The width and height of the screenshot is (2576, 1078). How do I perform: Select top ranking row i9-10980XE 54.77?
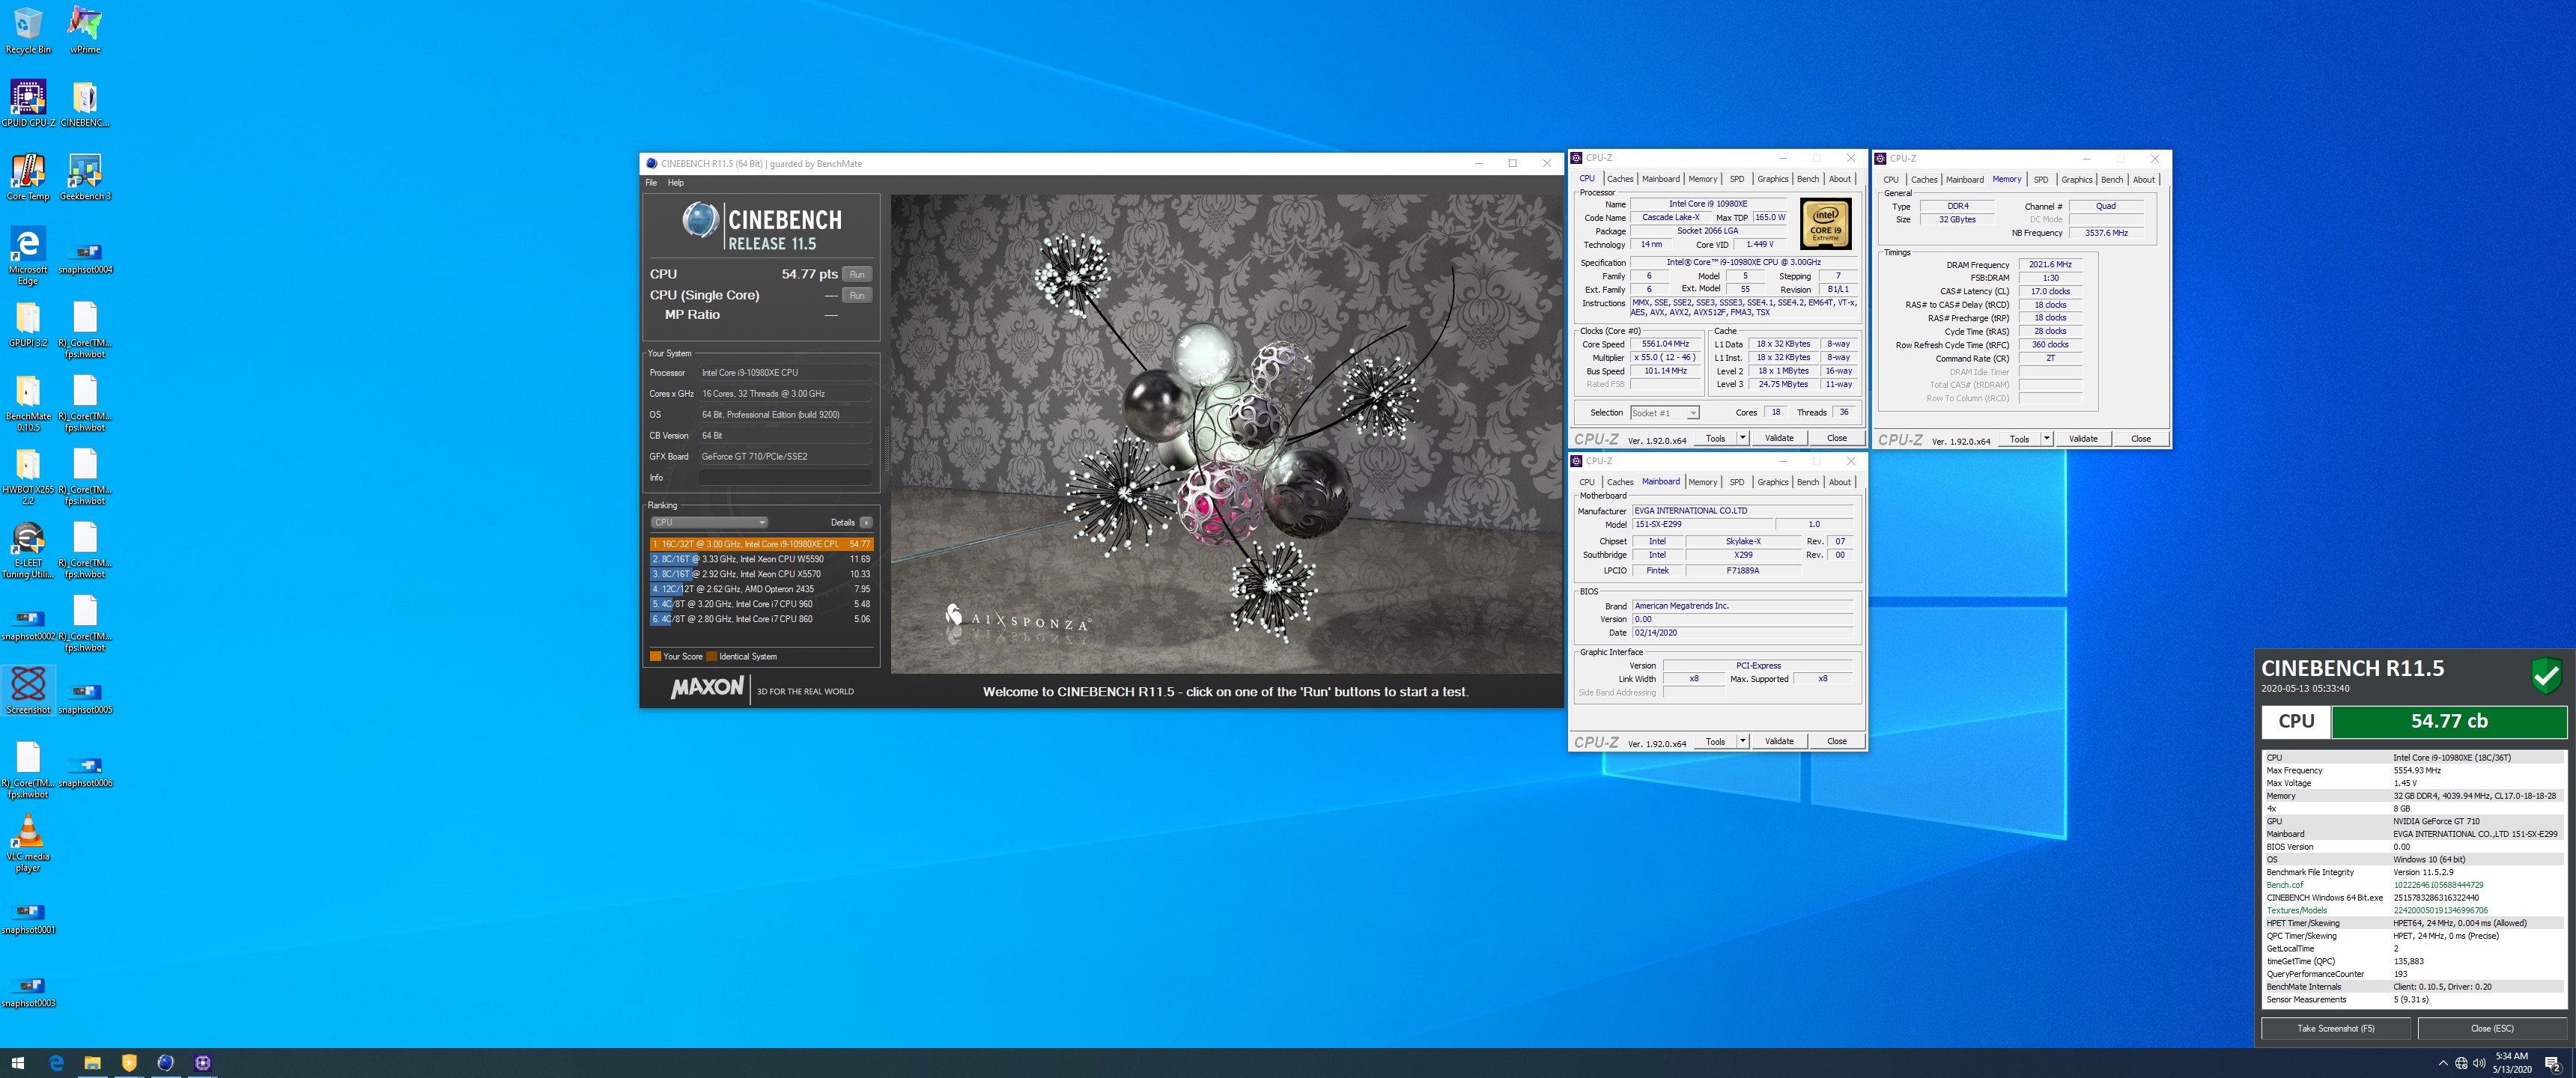[761, 544]
